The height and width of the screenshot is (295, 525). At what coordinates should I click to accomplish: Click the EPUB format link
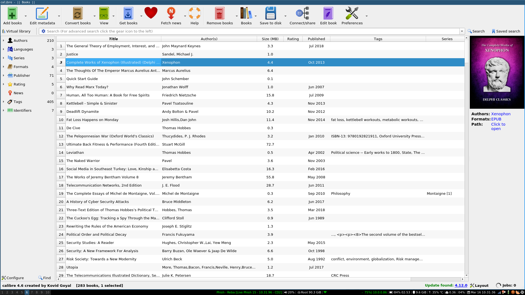click(496, 119)
